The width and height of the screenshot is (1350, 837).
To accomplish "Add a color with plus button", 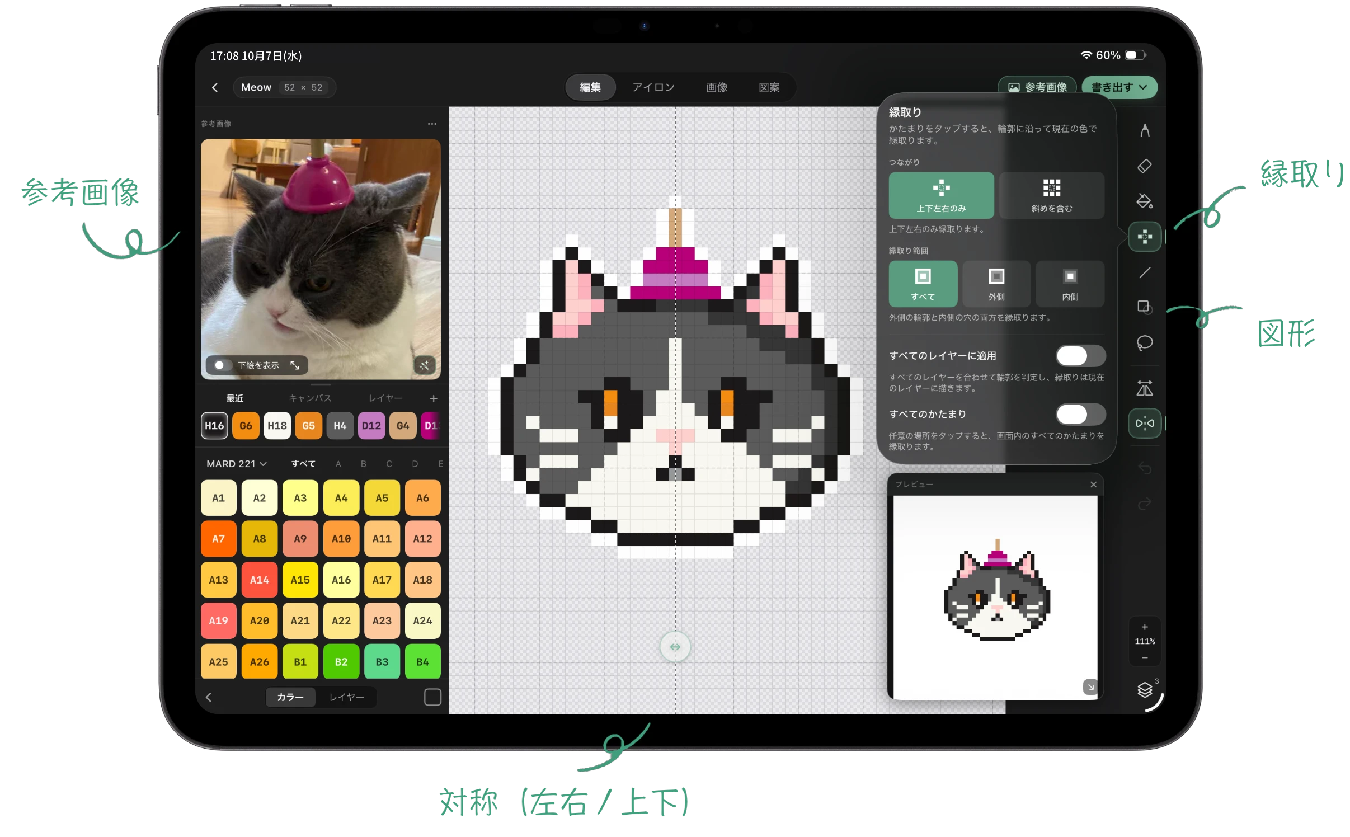I will pos(433,398).
